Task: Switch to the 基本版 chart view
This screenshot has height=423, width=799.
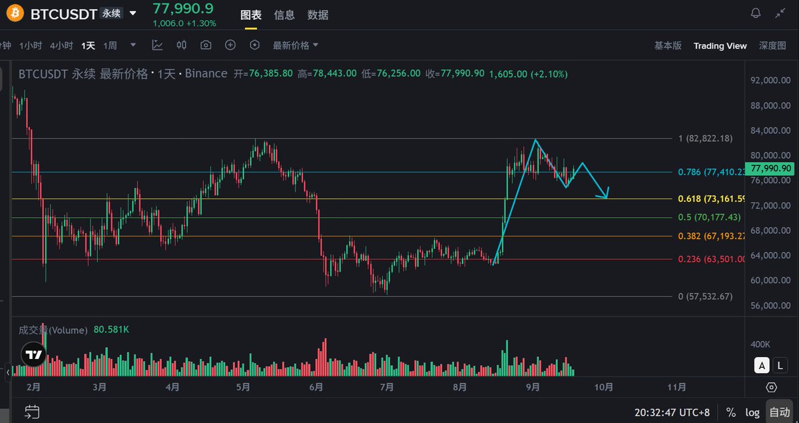Action: [x=668, y=45]
